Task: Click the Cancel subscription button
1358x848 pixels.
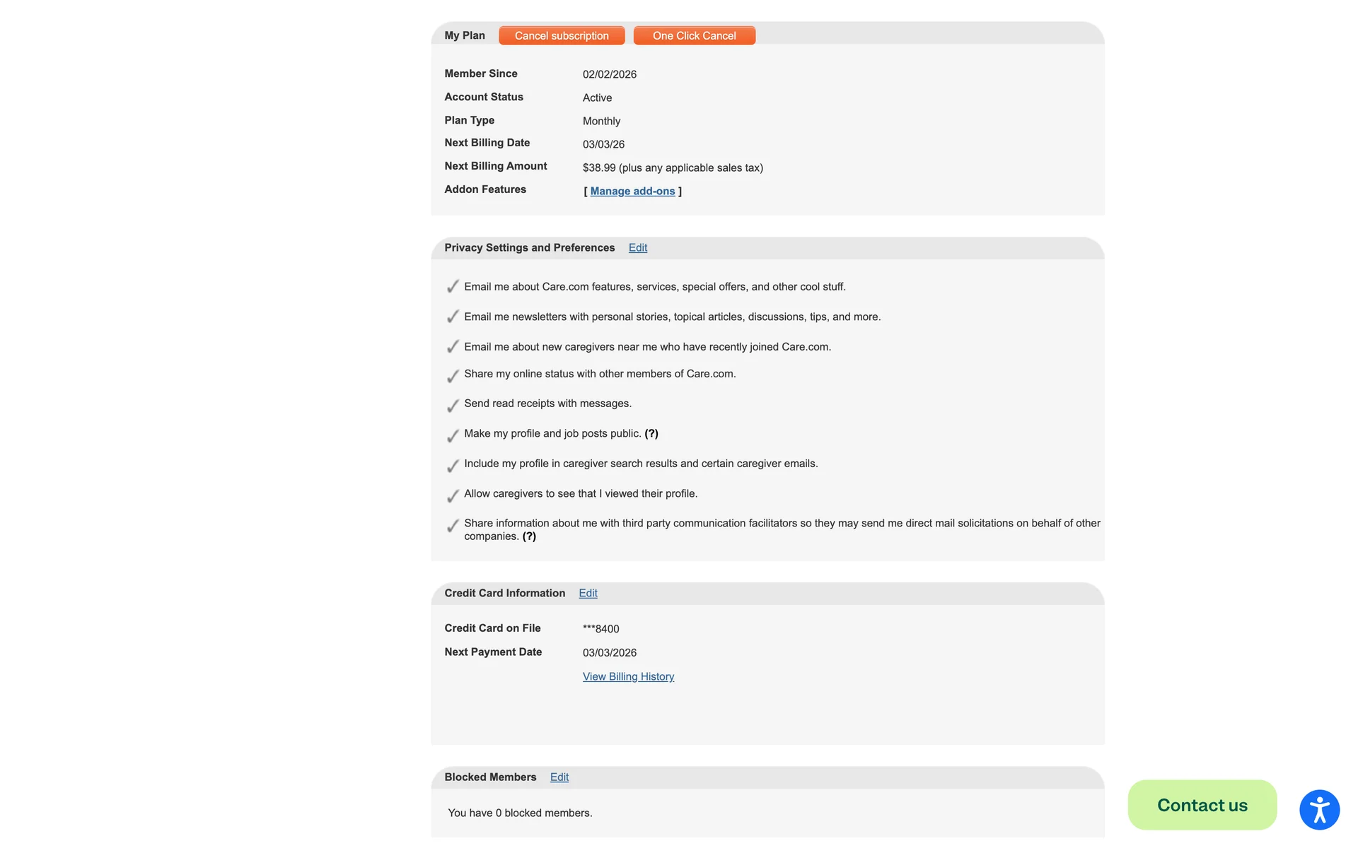Action: (x=562, y=35)
